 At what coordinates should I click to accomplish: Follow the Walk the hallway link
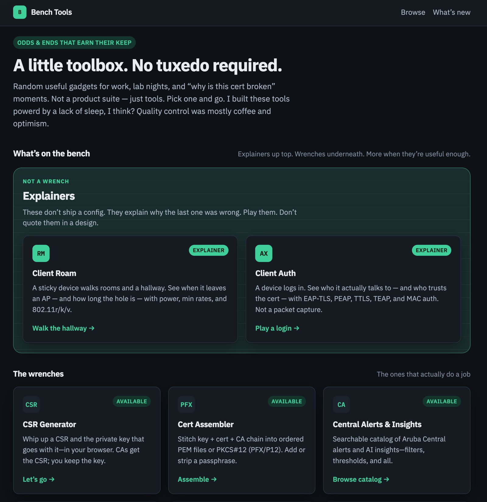63,328
